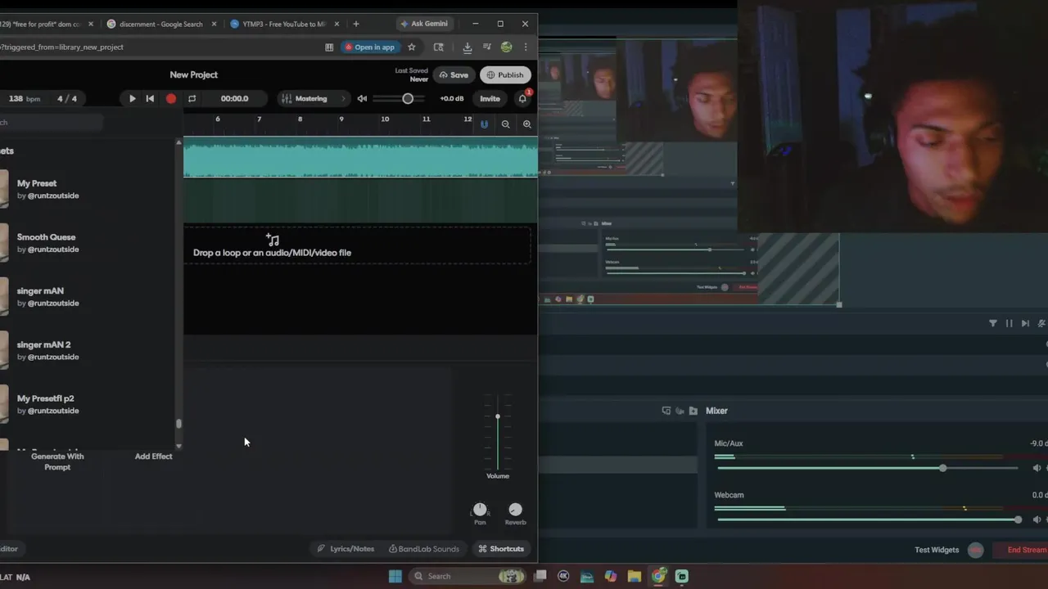
Task: Open the Chrome downloads icon
Action: coord(467,47)
